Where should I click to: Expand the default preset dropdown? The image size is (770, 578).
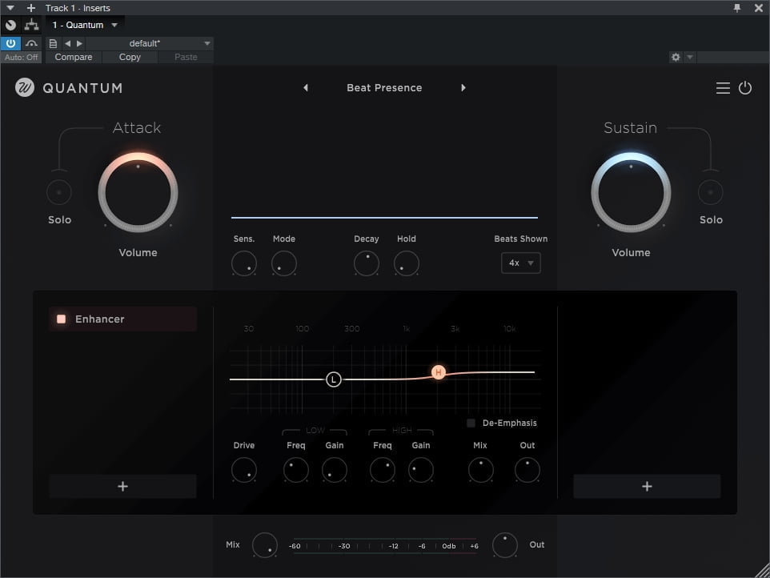[207, 43]
